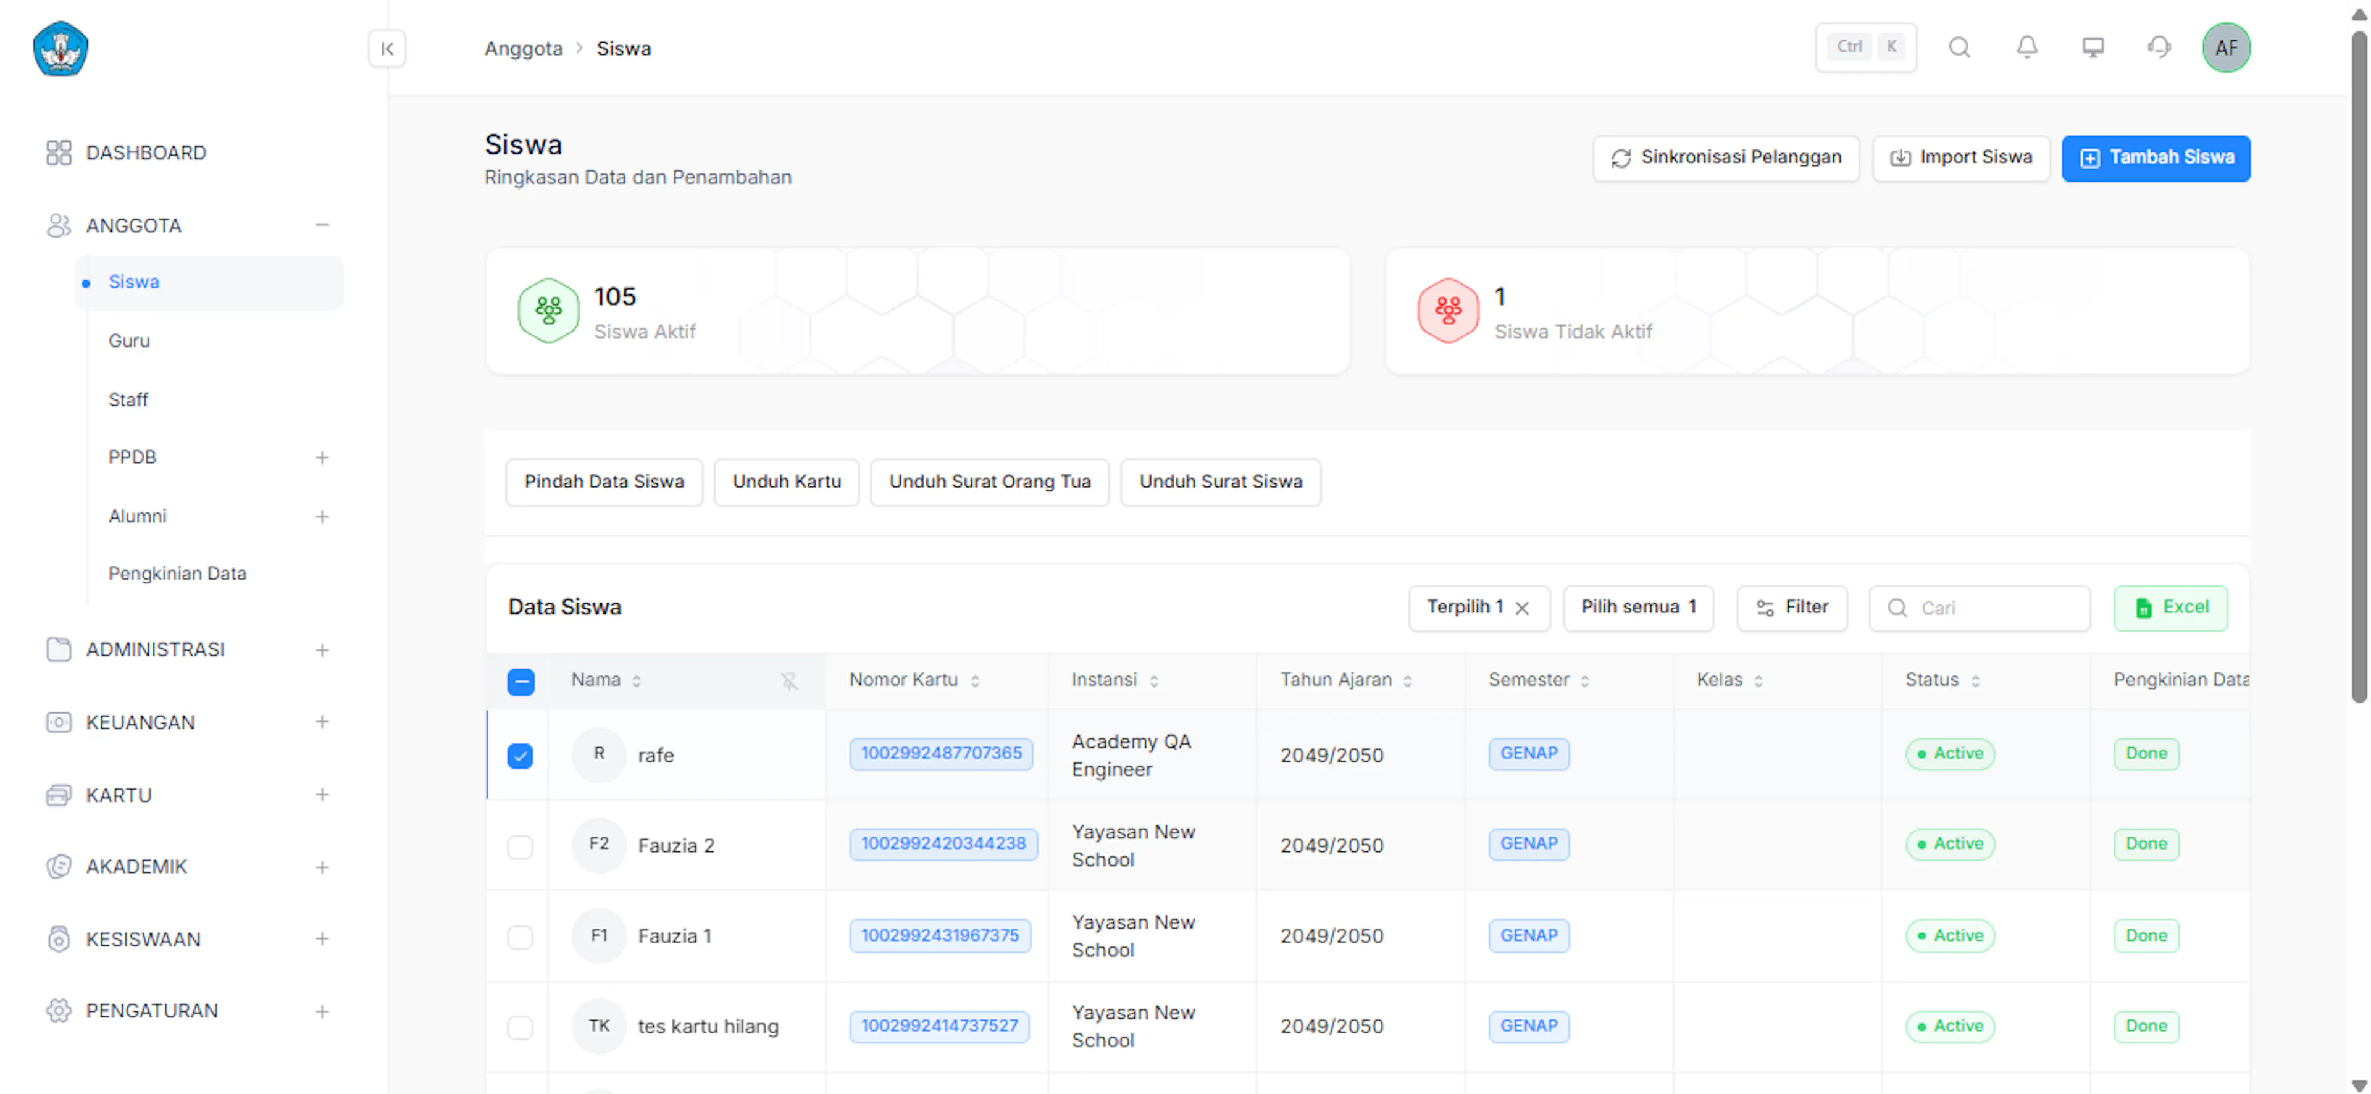
Task: Click the green Siswa Aktif hexagon icon
Action: tap(548, 311)
